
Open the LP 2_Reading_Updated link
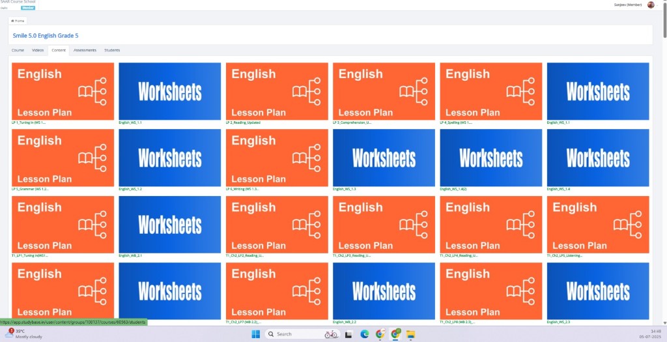pos(242,122)
